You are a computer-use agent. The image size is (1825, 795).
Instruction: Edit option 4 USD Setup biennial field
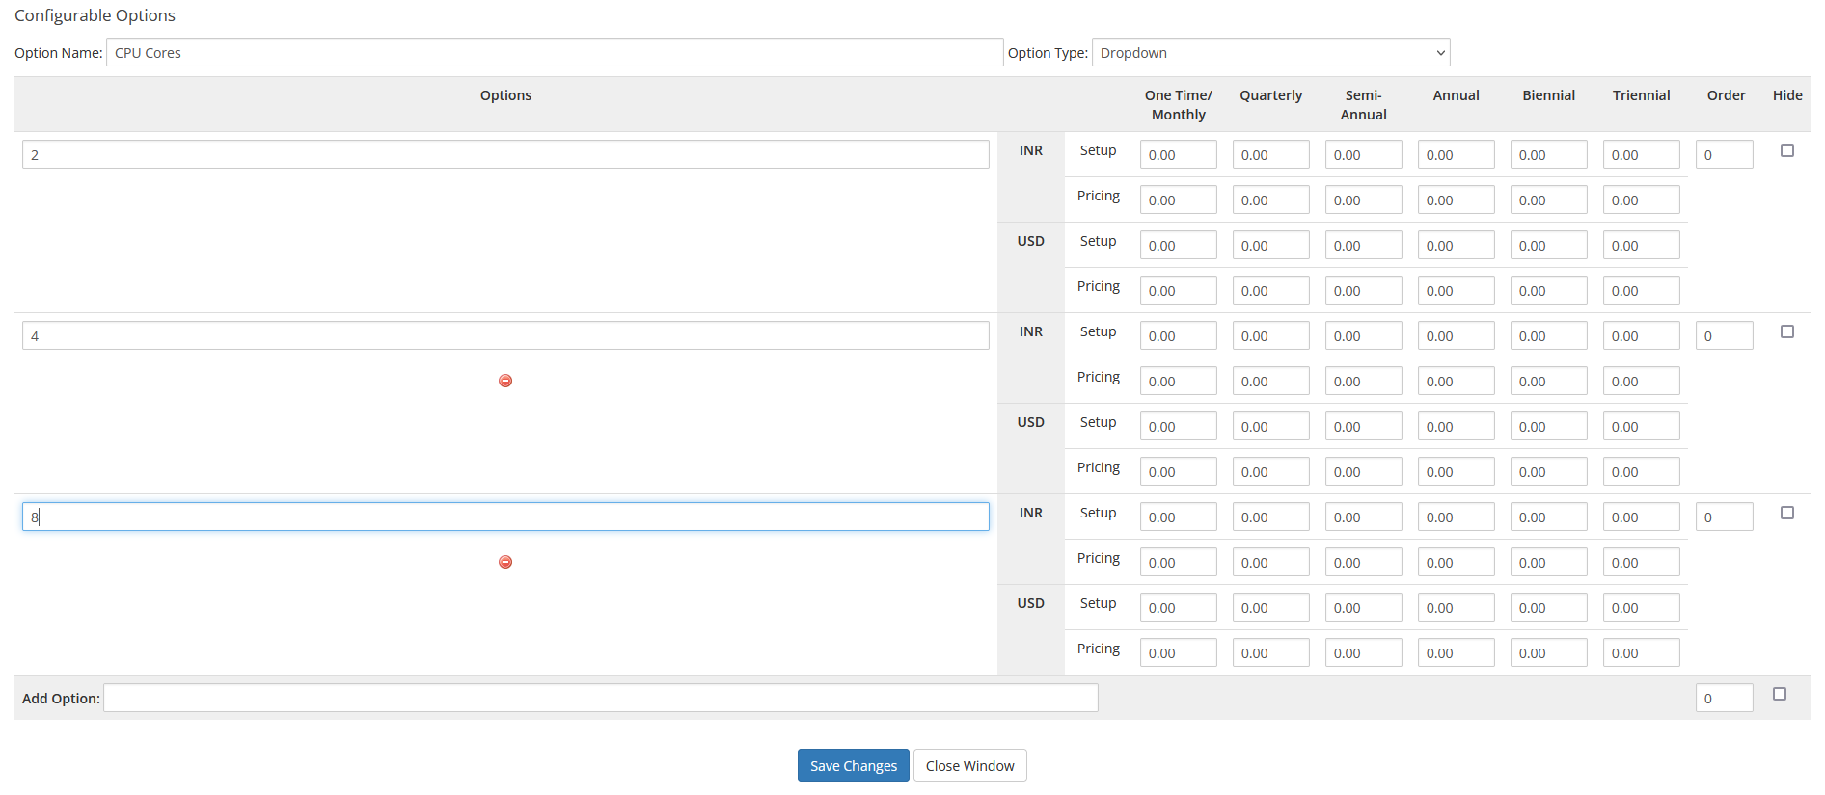[1549, 426]
